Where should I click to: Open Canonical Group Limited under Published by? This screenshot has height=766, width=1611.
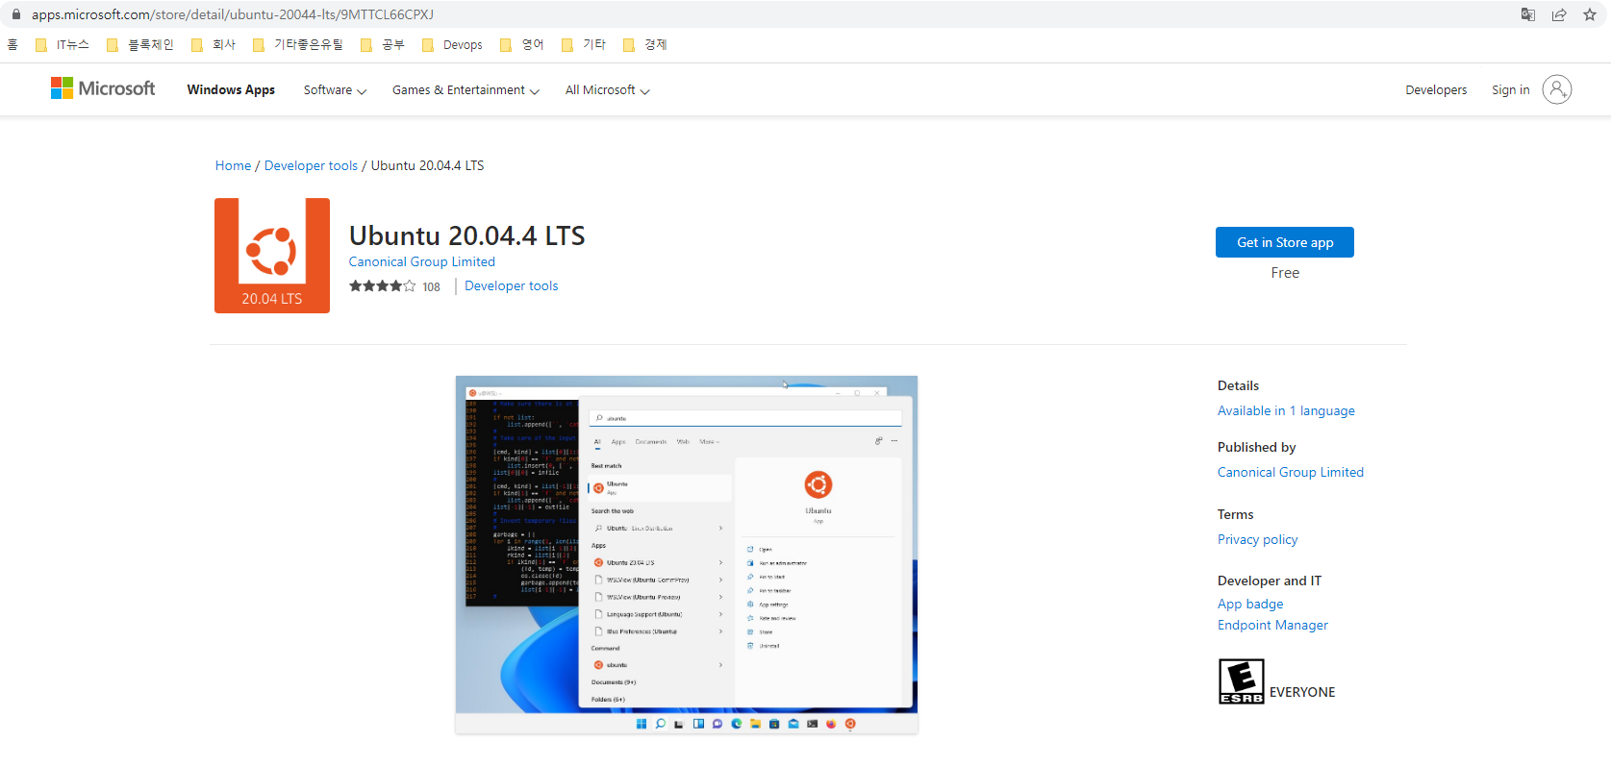point(1290,472)
